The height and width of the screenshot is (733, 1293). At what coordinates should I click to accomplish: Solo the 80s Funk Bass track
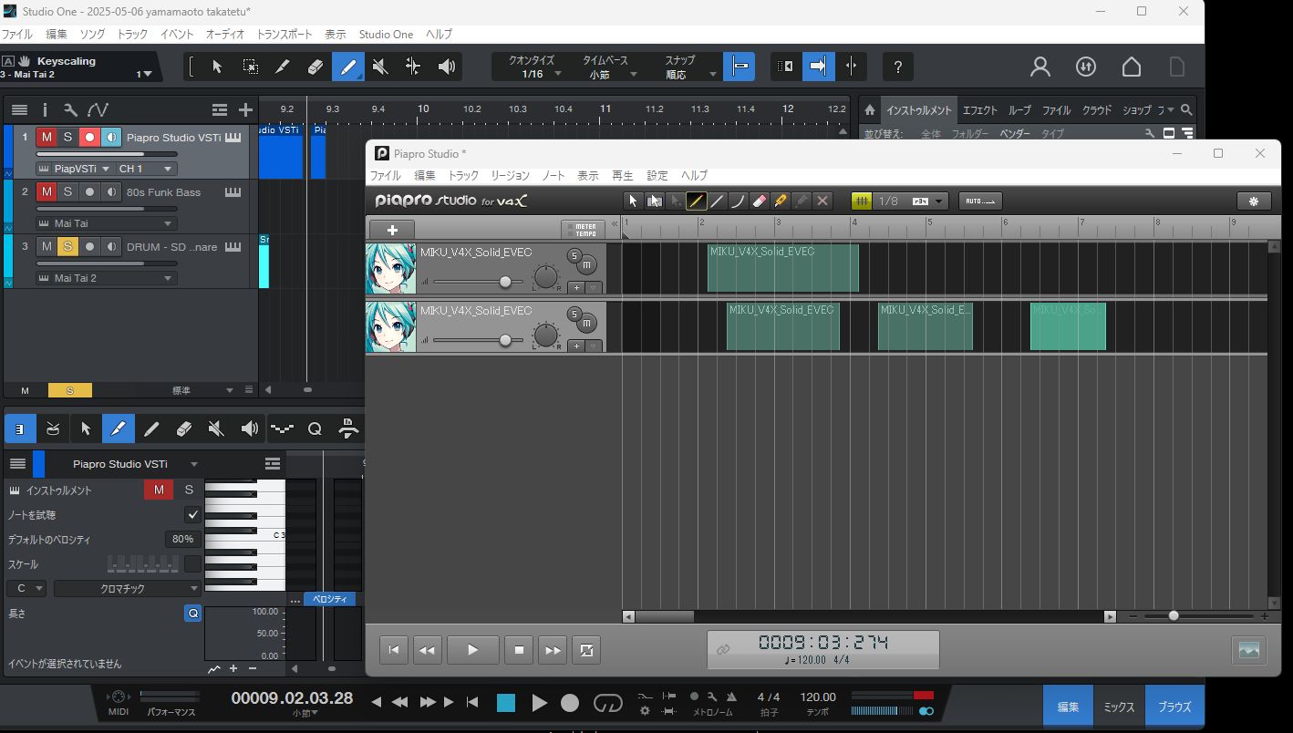[x=67, y=192]
